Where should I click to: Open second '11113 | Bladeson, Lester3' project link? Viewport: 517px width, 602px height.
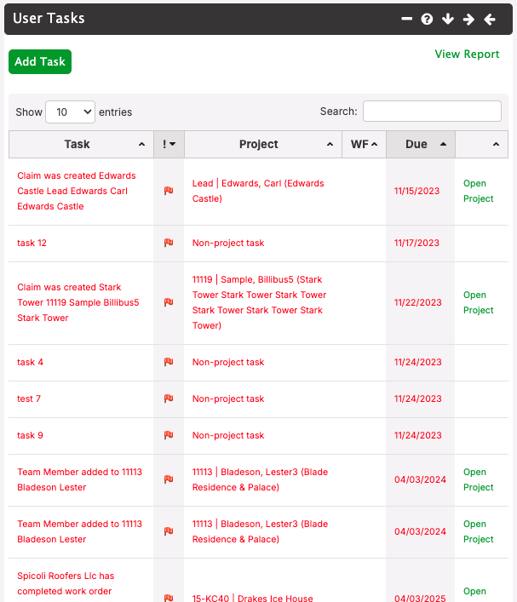[260, 531]
